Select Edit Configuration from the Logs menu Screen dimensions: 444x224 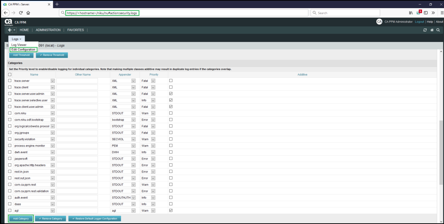tap(23, 50)
